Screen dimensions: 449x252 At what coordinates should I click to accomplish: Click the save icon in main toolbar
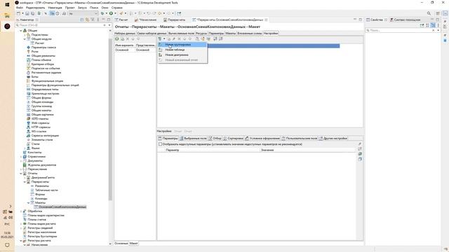27,13
